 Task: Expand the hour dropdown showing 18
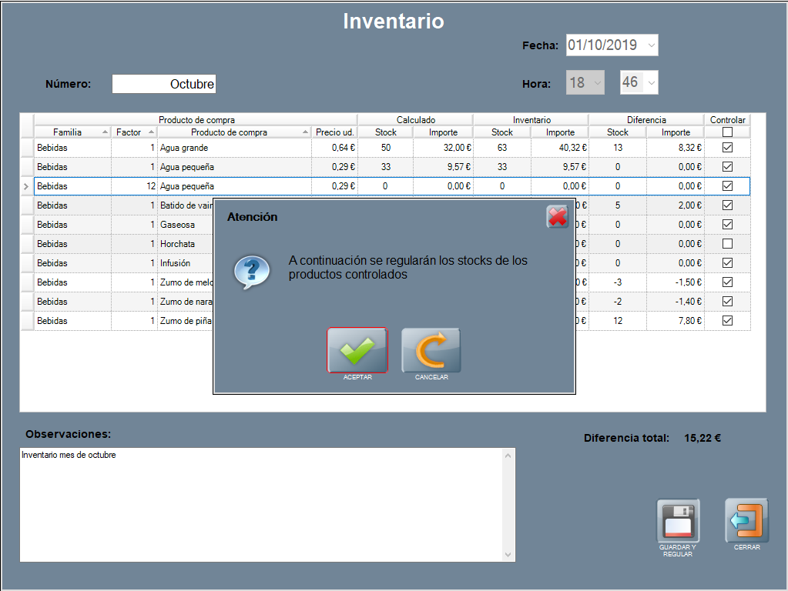(x=597, y=82)
